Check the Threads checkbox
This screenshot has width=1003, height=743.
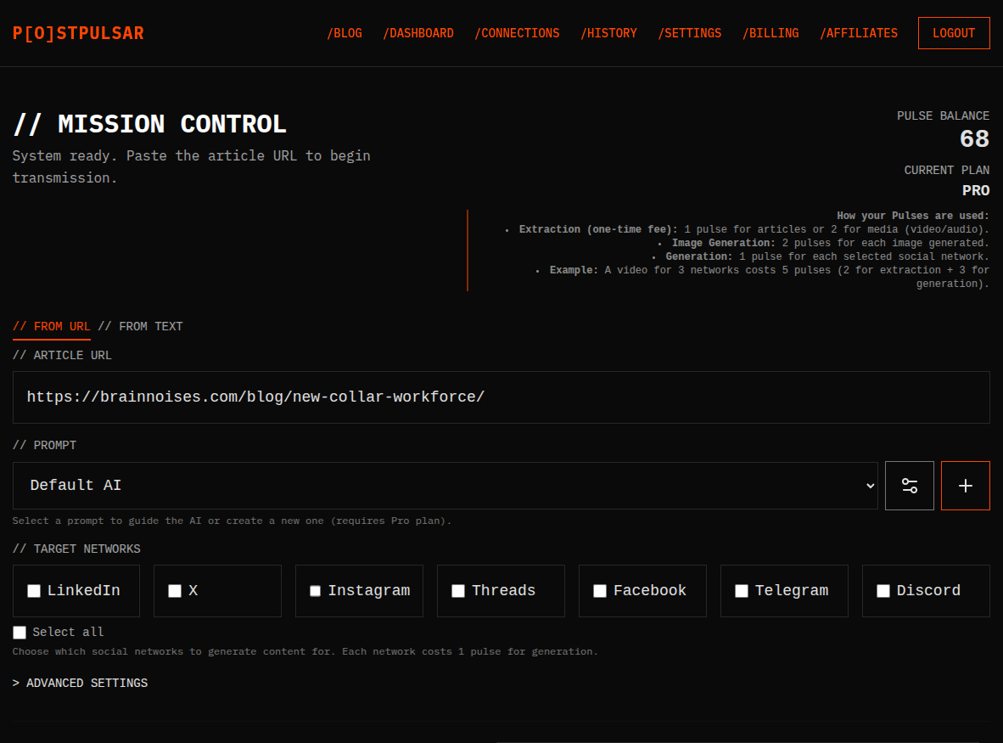pos(458,590)
